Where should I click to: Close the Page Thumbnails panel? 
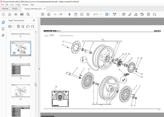tap(34, 20)
